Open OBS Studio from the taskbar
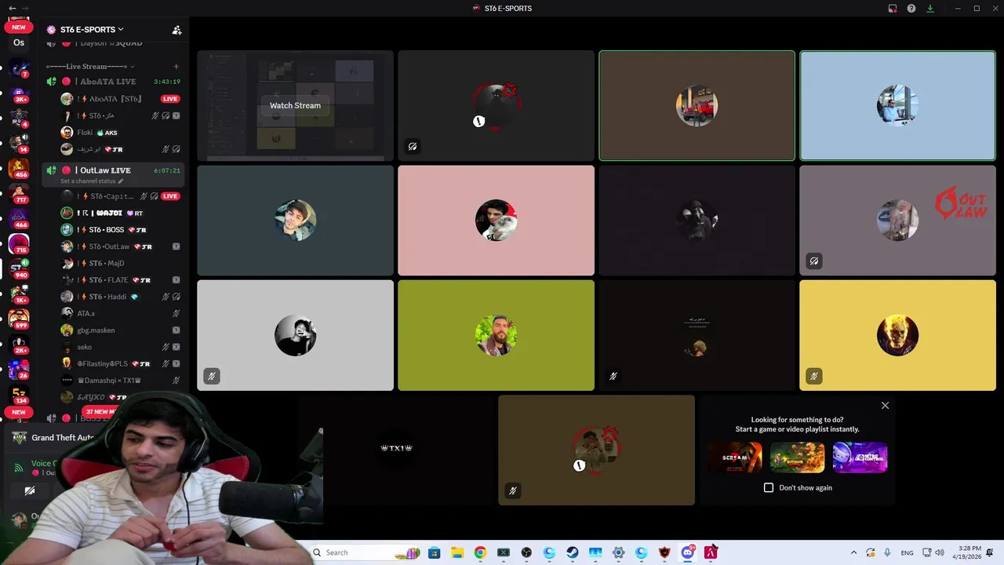 [x=526, y=552]
